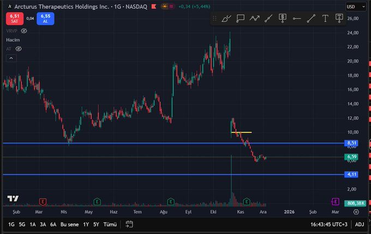
Task: Switch range to 1G
Action: tap(11, 224)
